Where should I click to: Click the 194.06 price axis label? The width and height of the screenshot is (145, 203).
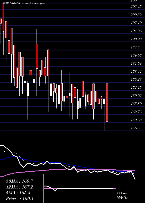(x=136, y=31)
